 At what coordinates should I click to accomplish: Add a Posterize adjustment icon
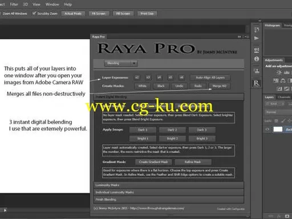point(287,88)
